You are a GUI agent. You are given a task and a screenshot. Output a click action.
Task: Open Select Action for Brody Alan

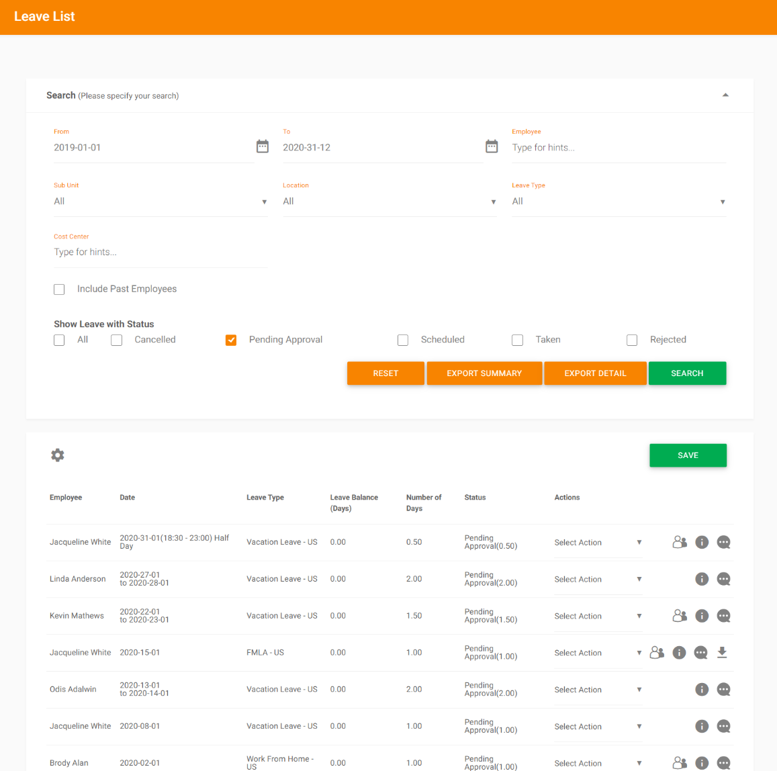(x=598, y=763)
